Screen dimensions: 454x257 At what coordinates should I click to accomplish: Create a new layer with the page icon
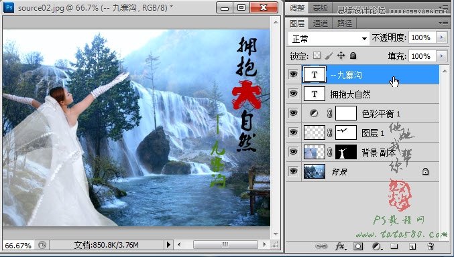(412, 246)
